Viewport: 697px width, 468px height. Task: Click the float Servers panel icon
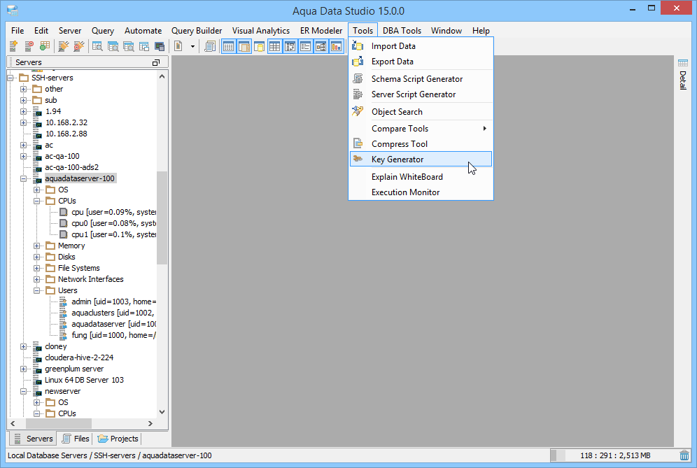[155, 63]
